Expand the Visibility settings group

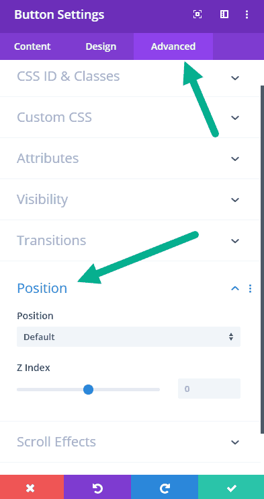pos(130,199)
